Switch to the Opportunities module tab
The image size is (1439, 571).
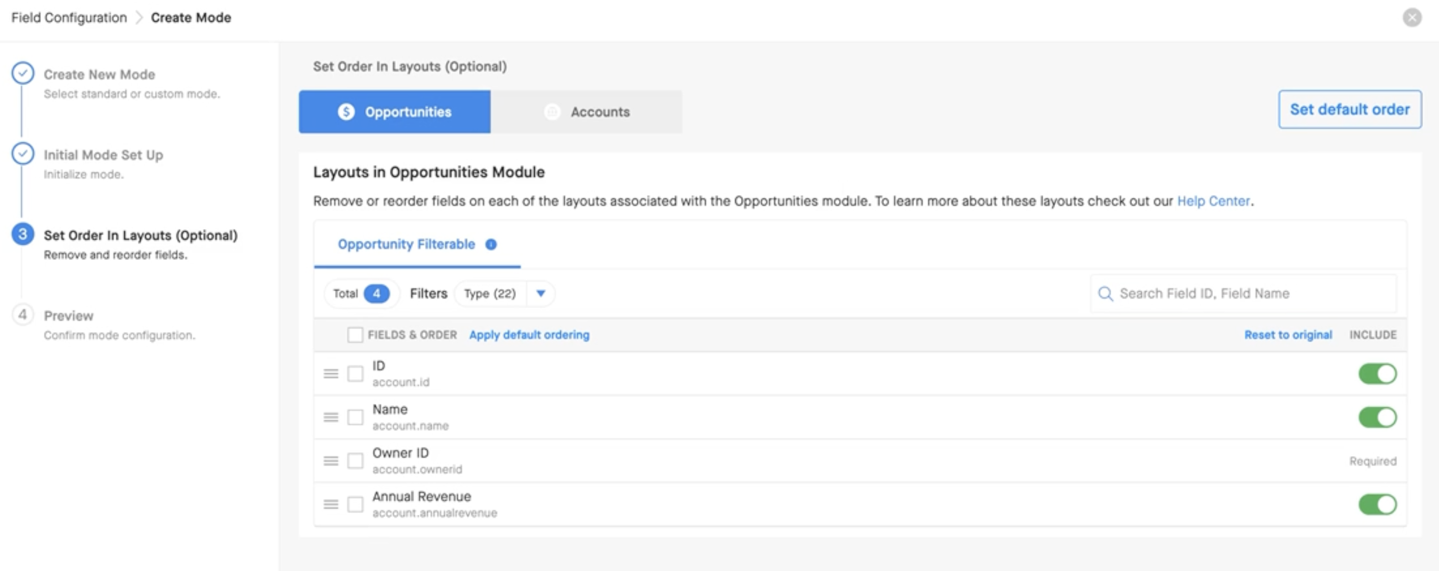tap(394, 112)
